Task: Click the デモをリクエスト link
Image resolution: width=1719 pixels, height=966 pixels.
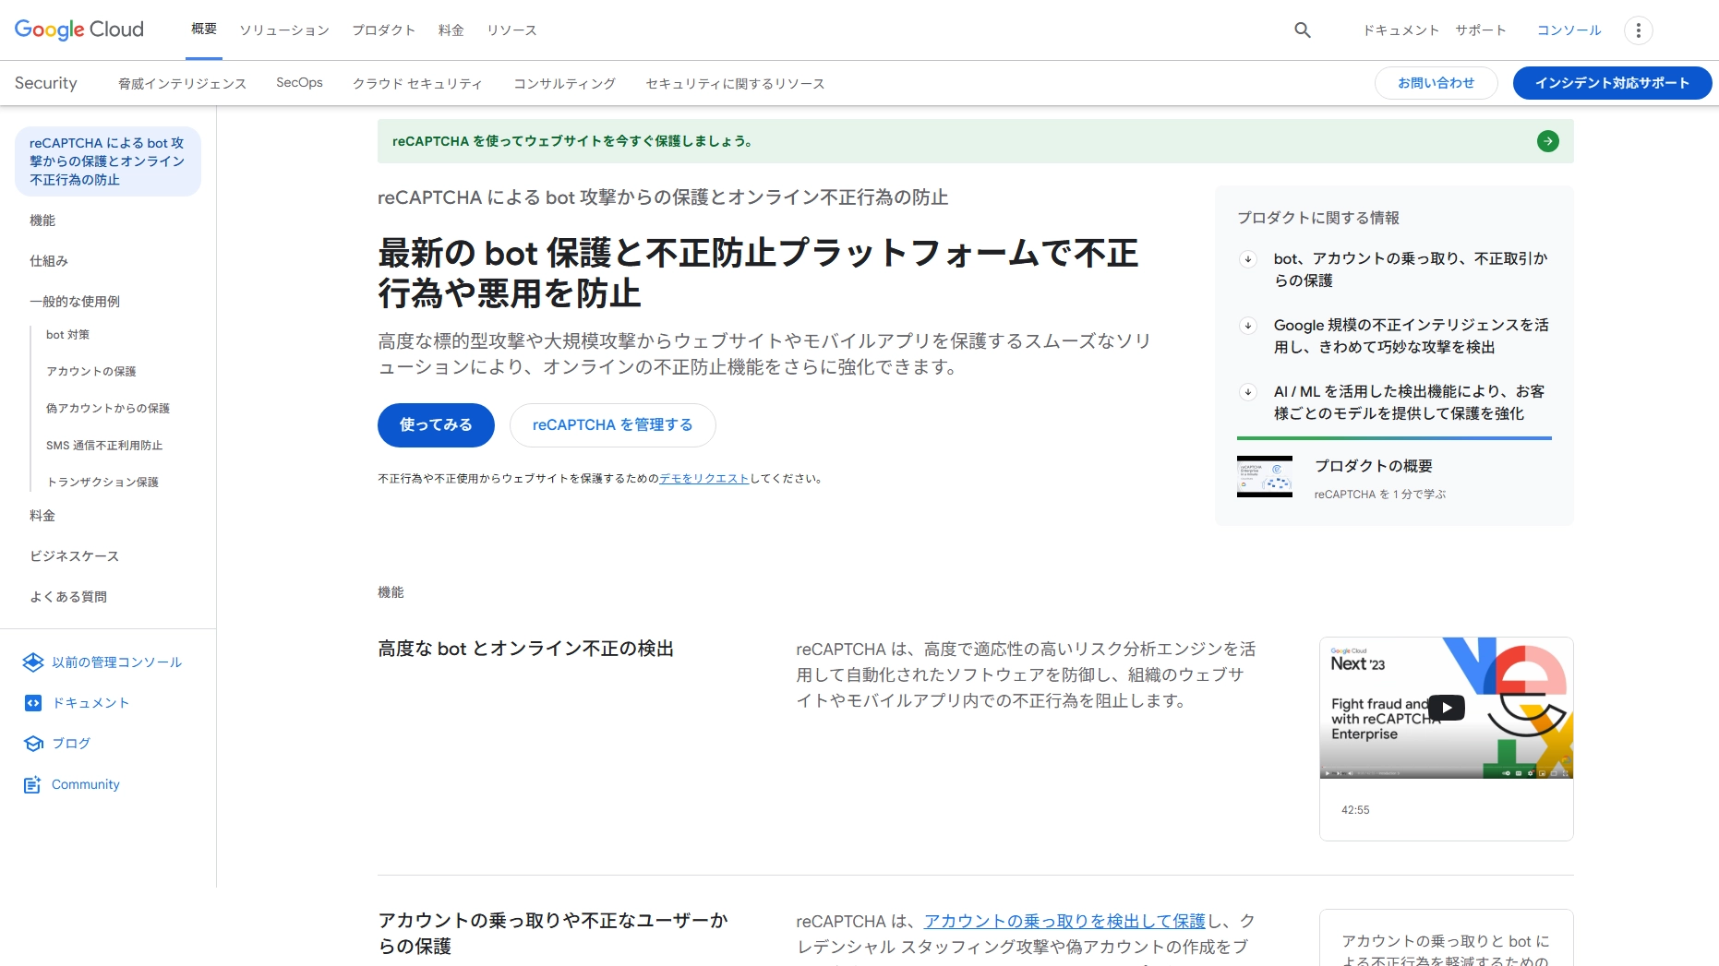Action: 703,479
